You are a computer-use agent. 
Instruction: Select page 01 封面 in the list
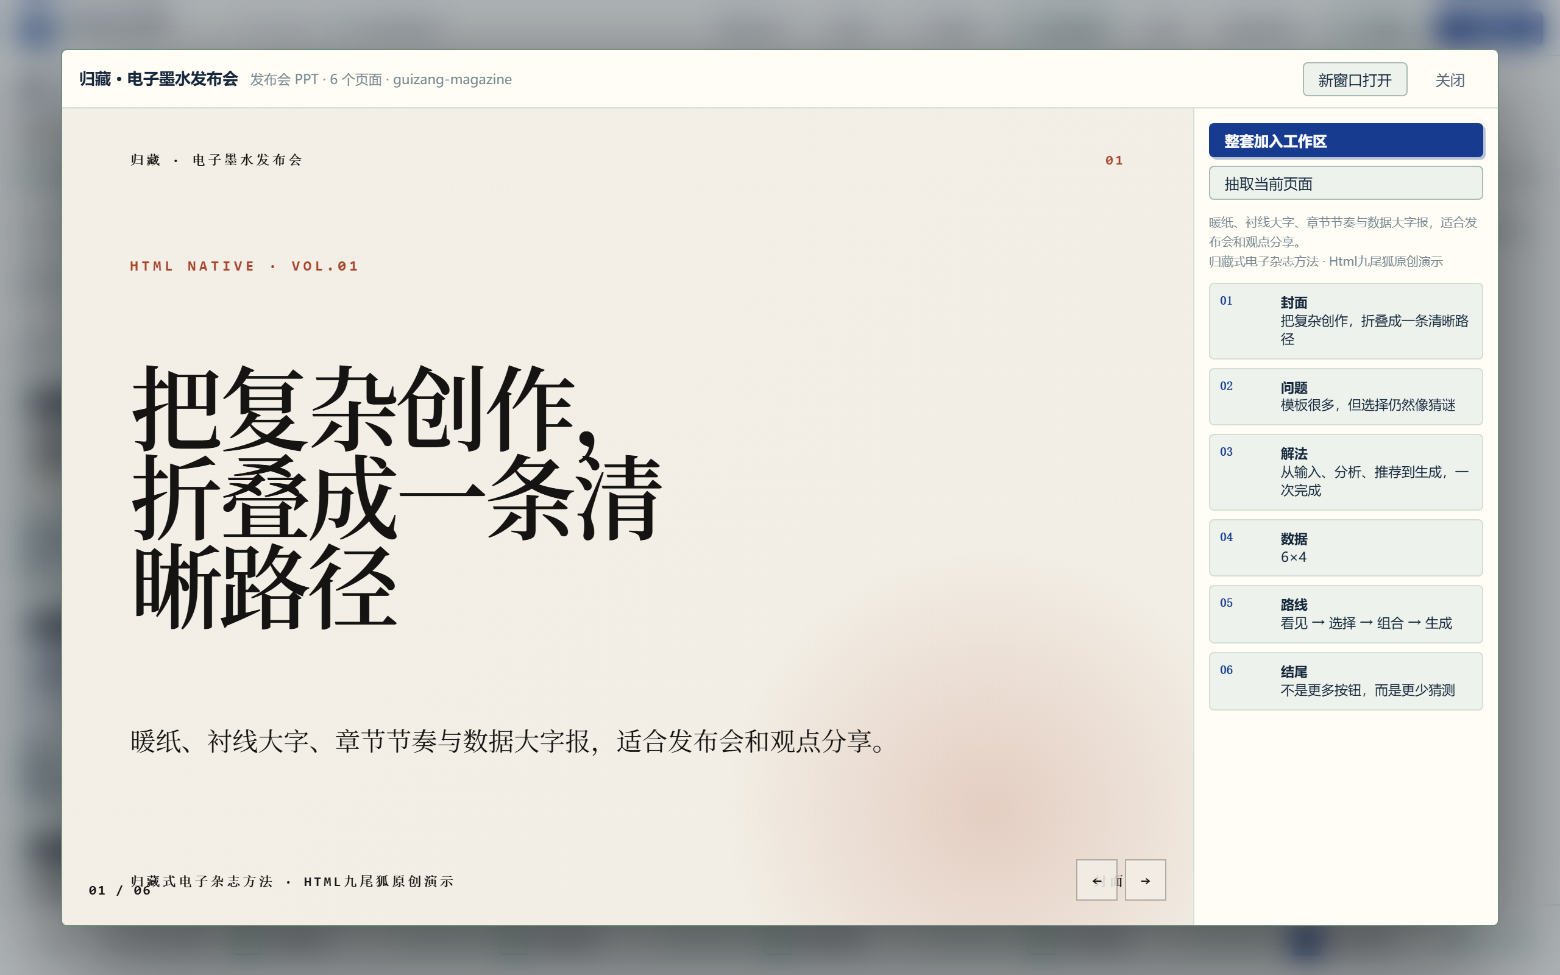tap(1346, 321)
